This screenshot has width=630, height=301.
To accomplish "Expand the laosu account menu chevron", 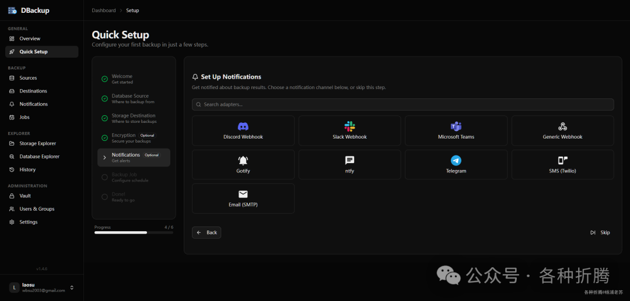I will point(72,288).
